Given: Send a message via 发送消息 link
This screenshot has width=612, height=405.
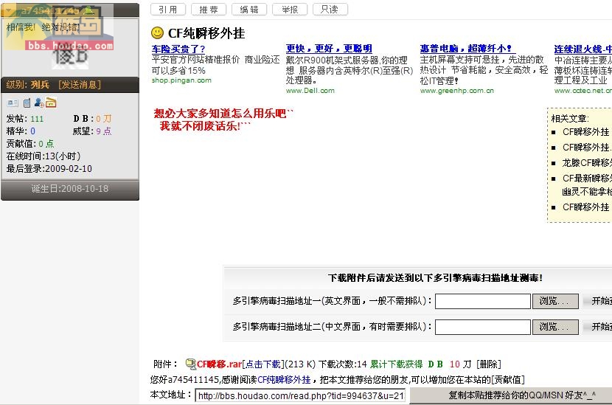Looking at the screenshot, I should [x=80, y=84].
